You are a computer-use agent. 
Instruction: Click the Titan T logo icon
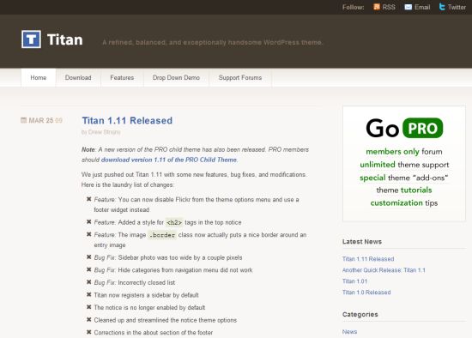click(x=31, y=39)
